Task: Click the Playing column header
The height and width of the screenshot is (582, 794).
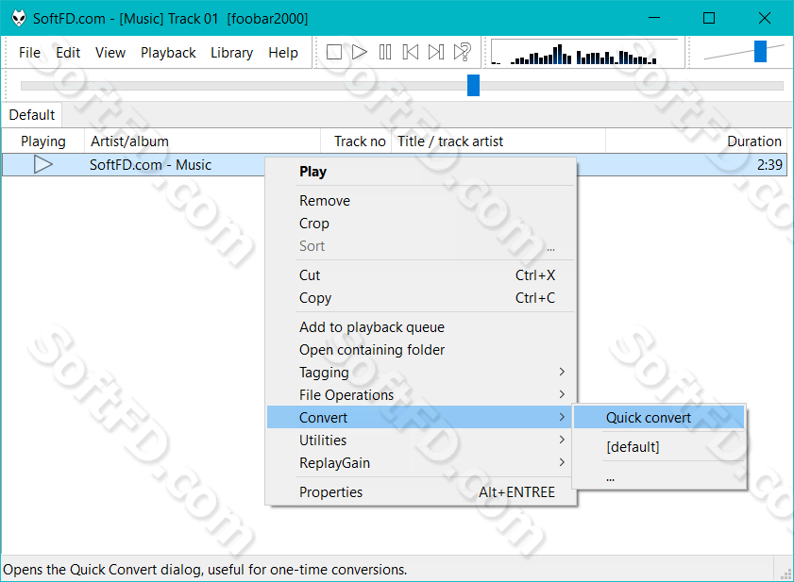Action: (x=43, y=141)
